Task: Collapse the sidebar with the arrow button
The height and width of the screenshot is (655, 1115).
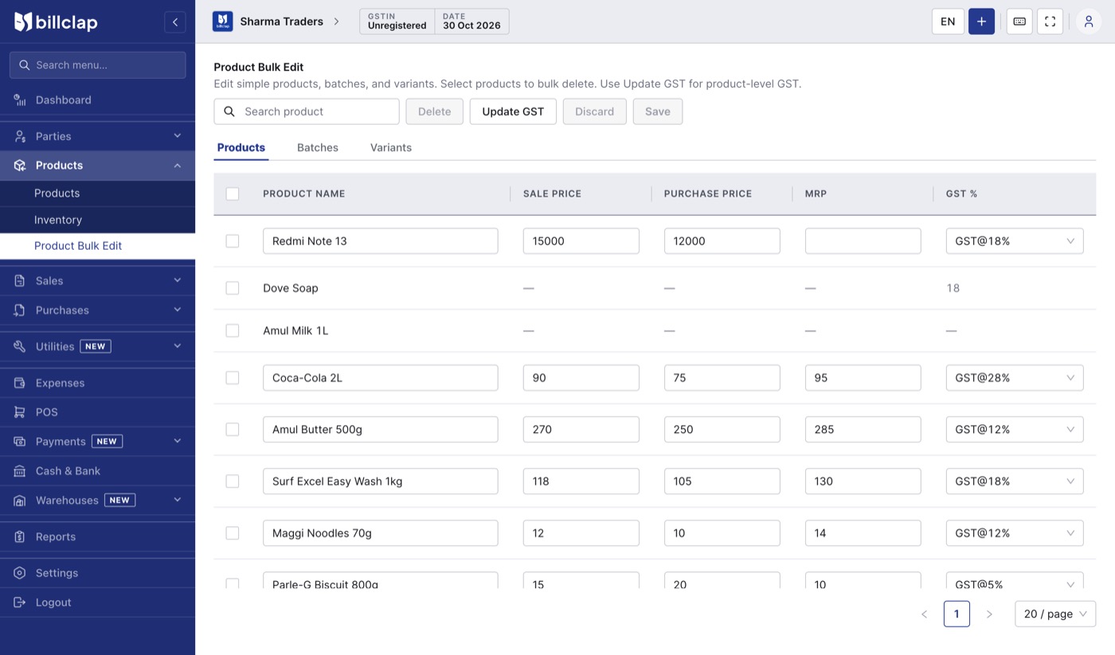Action: (x=175, y=22)
